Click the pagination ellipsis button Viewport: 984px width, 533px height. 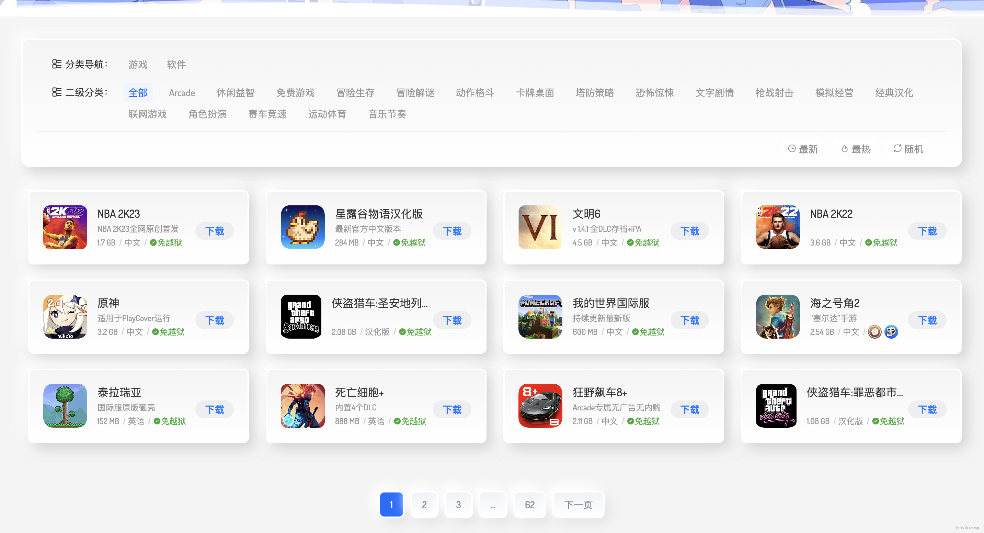[493, 505]
